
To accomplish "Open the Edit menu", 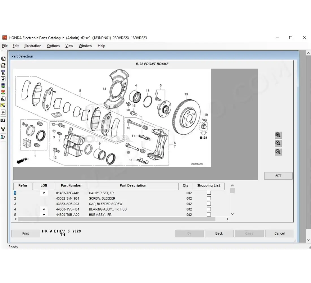I will coord(16,46).
